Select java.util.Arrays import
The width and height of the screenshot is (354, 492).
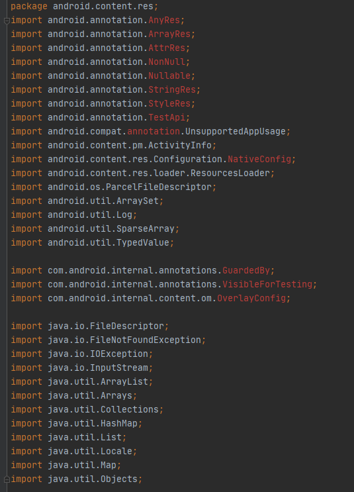pos(74,395)
